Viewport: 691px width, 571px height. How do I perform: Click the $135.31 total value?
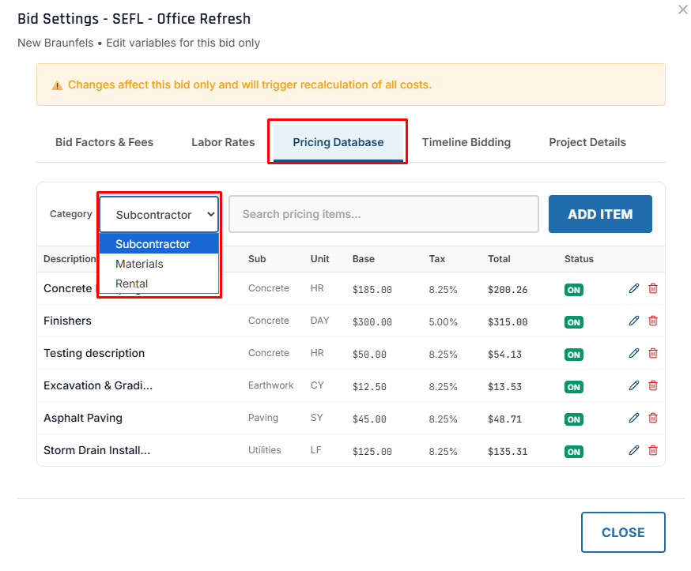[508, 452]
